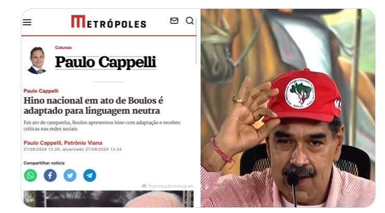The image size is (385, 213).
Task: Click the Colunas section link
Action: (x=64, y=47)
